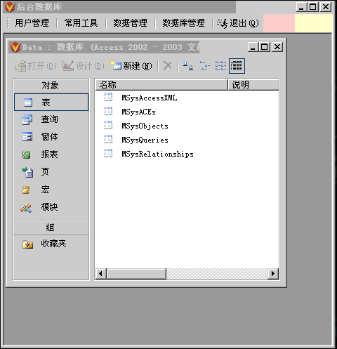Switch to large icons view
Image resolution: width=337 pixels, height=349 pixels.
pos(188,66)
